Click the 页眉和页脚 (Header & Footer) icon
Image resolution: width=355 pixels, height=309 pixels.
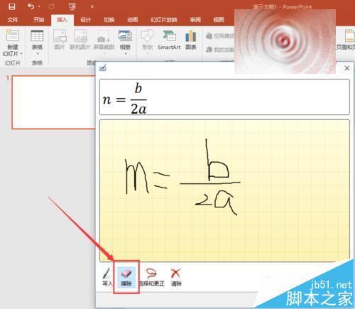(349, 36)
